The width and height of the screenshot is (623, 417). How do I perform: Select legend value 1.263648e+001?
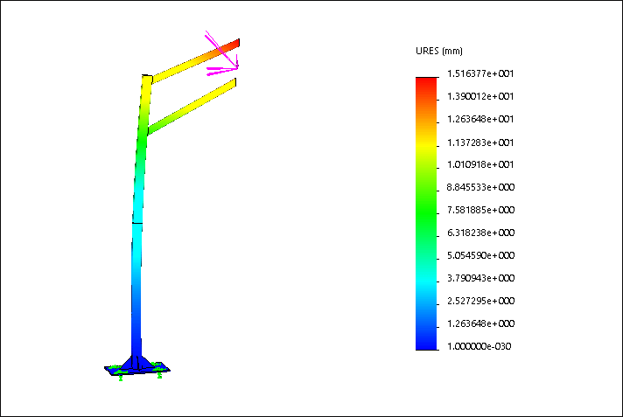tap(480, 119)
